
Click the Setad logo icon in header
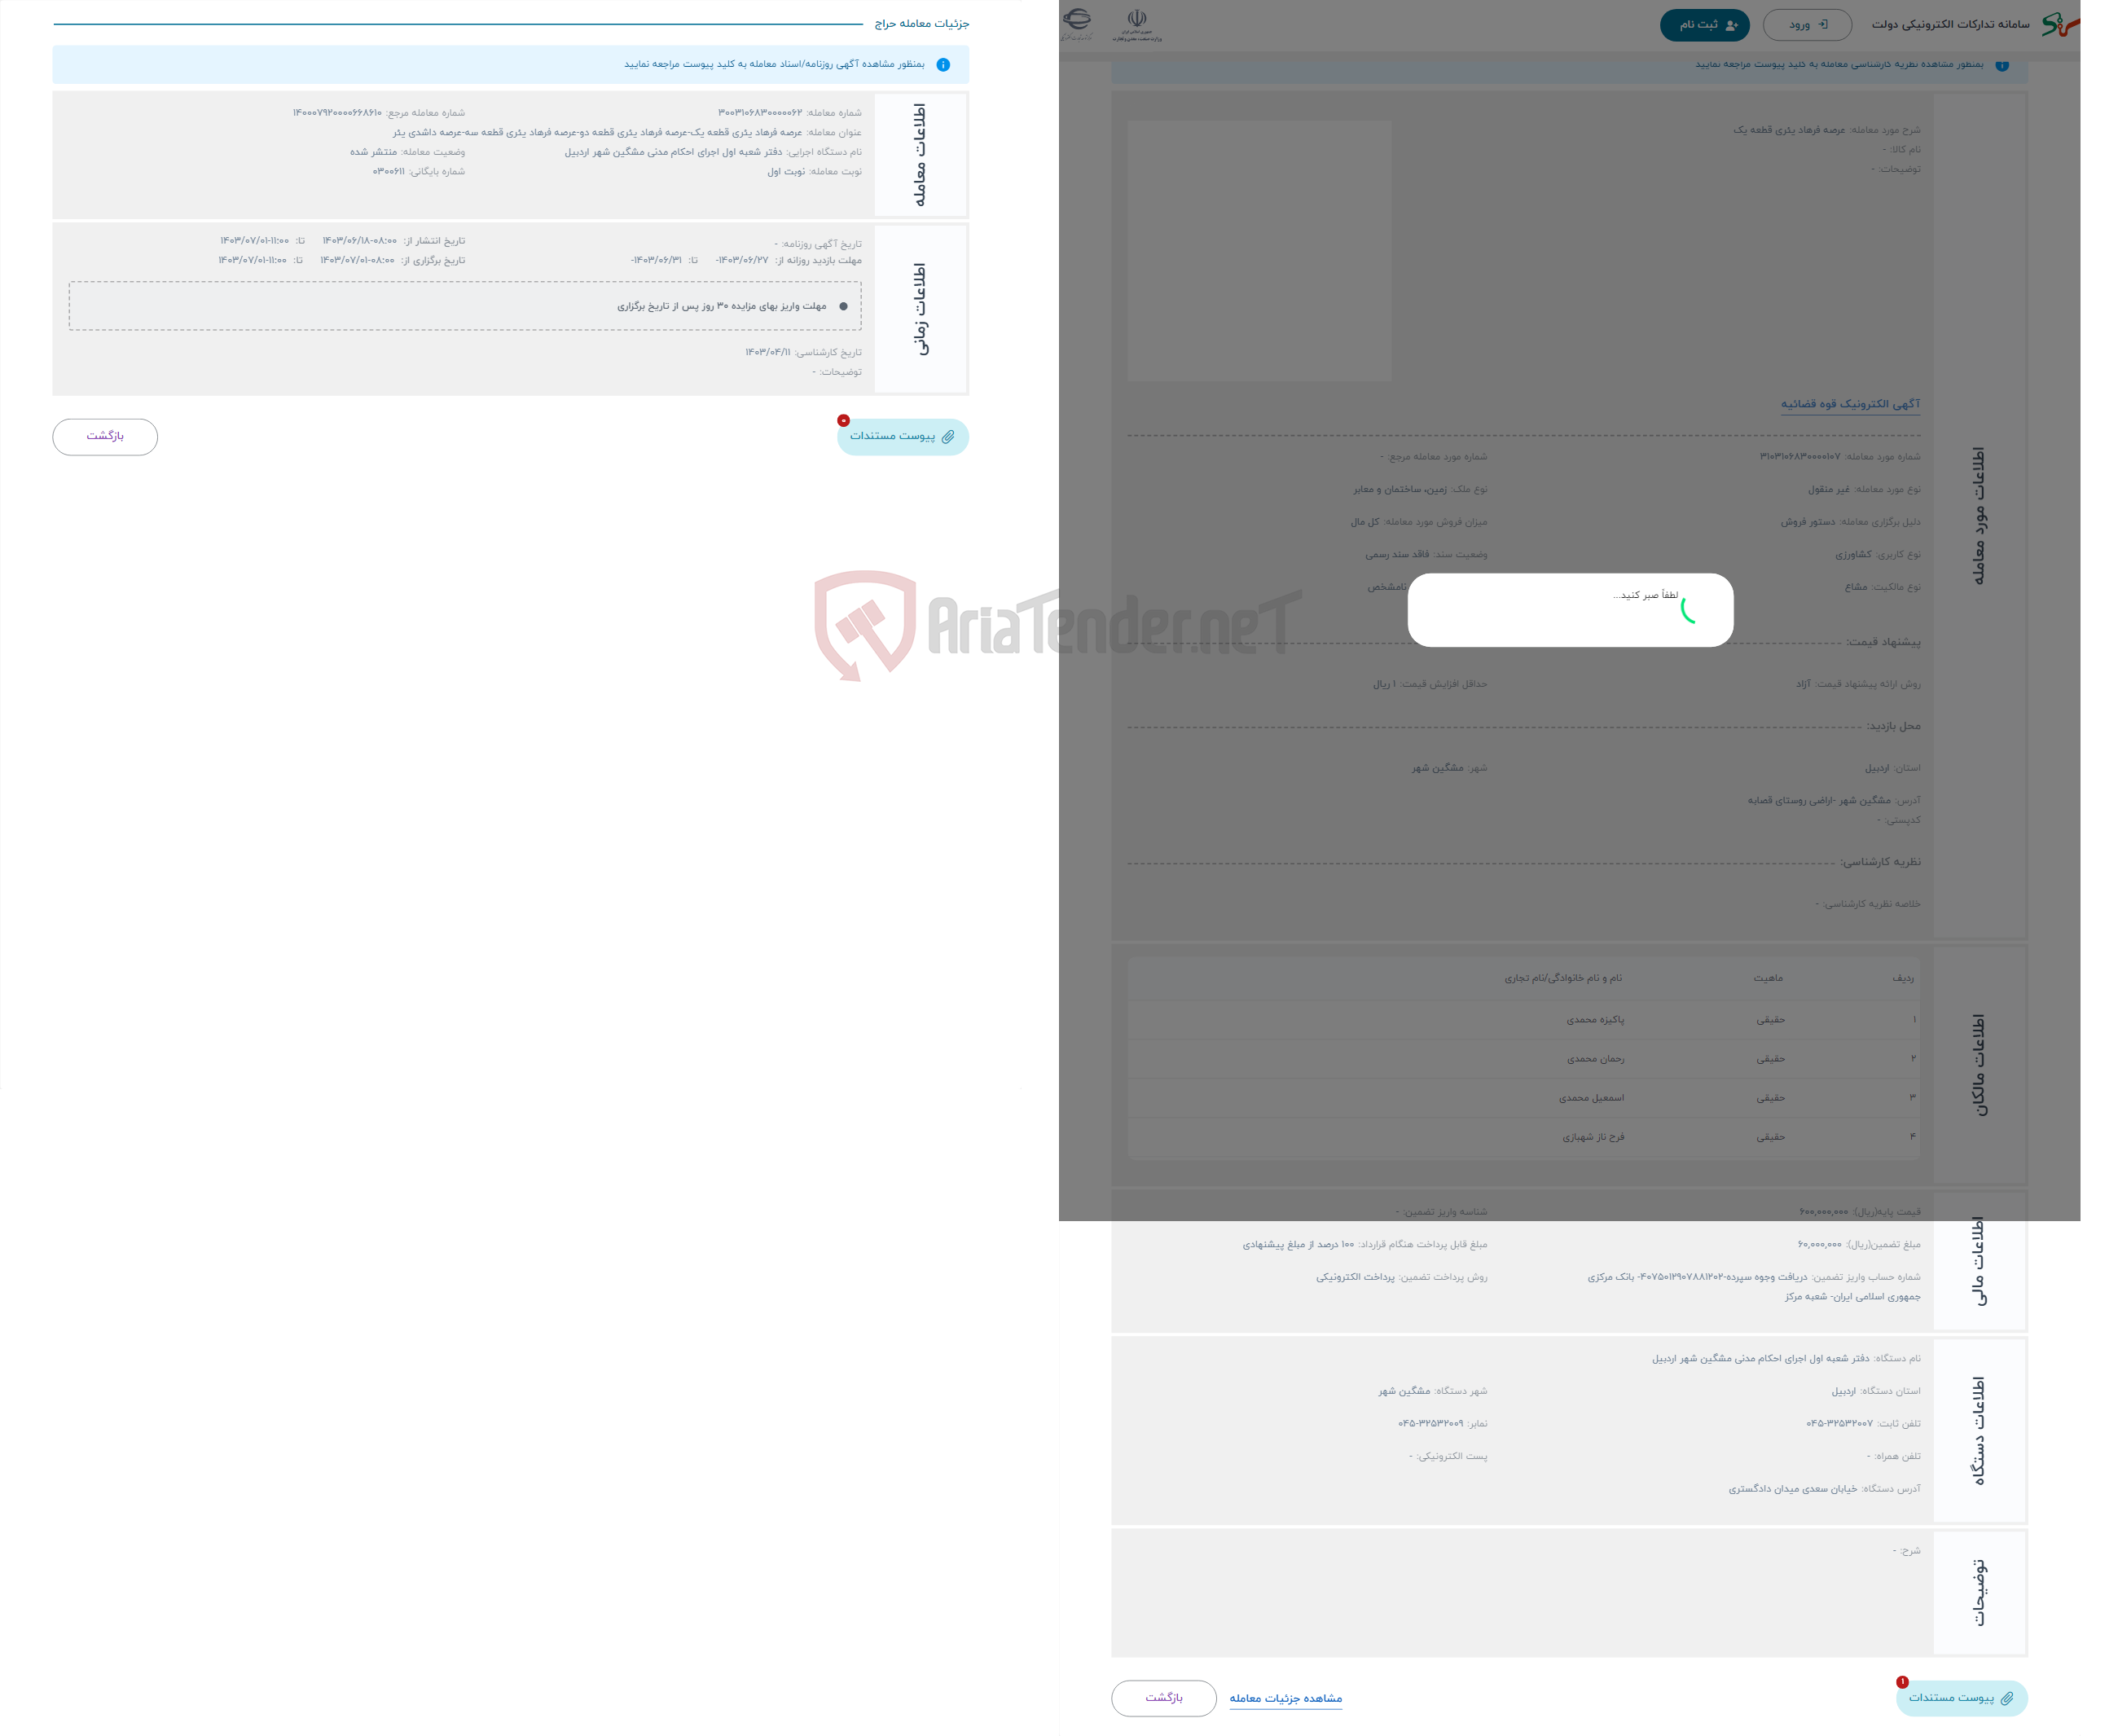(x=2059, y=24)
